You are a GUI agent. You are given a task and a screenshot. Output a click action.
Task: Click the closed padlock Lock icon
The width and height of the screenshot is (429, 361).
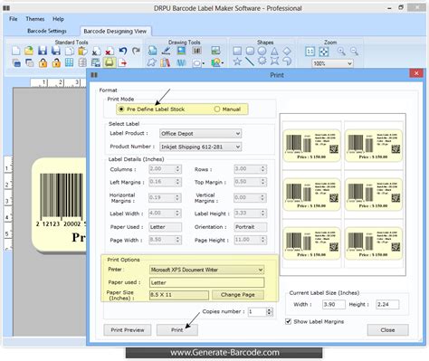tap(43, 62)
